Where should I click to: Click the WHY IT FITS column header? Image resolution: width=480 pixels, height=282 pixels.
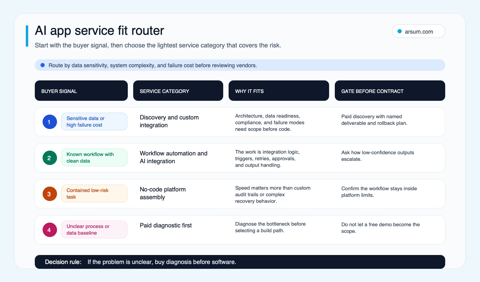[279, 91]
